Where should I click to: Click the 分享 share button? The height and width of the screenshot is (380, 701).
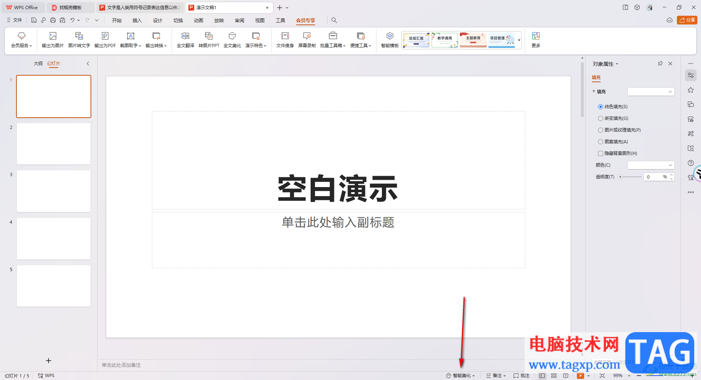point(687,20)
